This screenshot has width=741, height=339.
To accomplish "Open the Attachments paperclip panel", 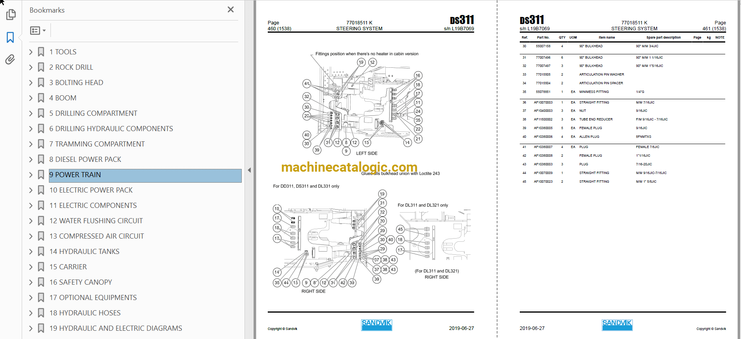I will 10,59.
